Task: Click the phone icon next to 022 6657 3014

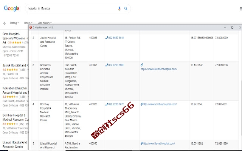Action: point(107,38)
